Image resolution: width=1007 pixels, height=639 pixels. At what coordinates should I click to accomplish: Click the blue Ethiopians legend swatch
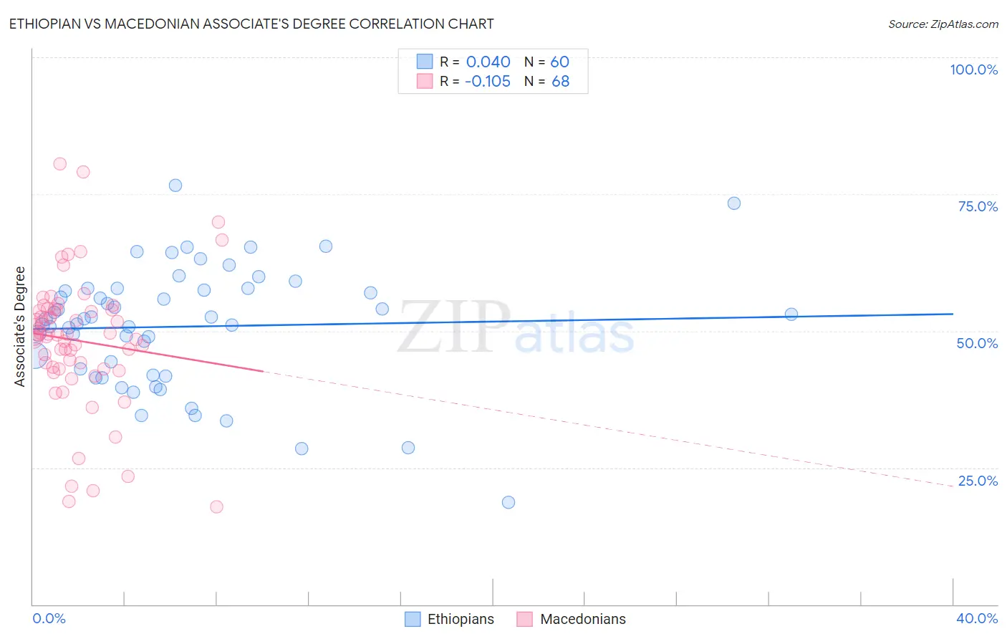[413, 619]
